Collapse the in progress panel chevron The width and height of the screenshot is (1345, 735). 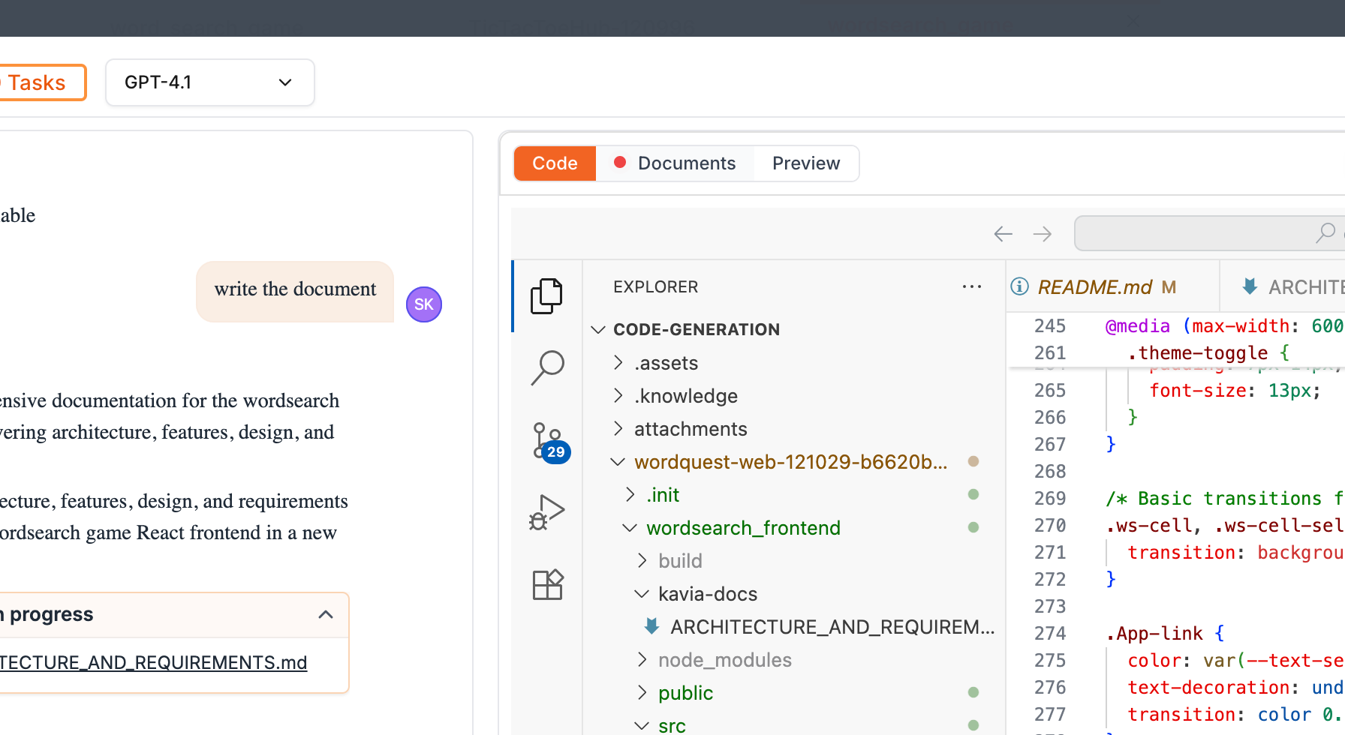pos(326,615)
